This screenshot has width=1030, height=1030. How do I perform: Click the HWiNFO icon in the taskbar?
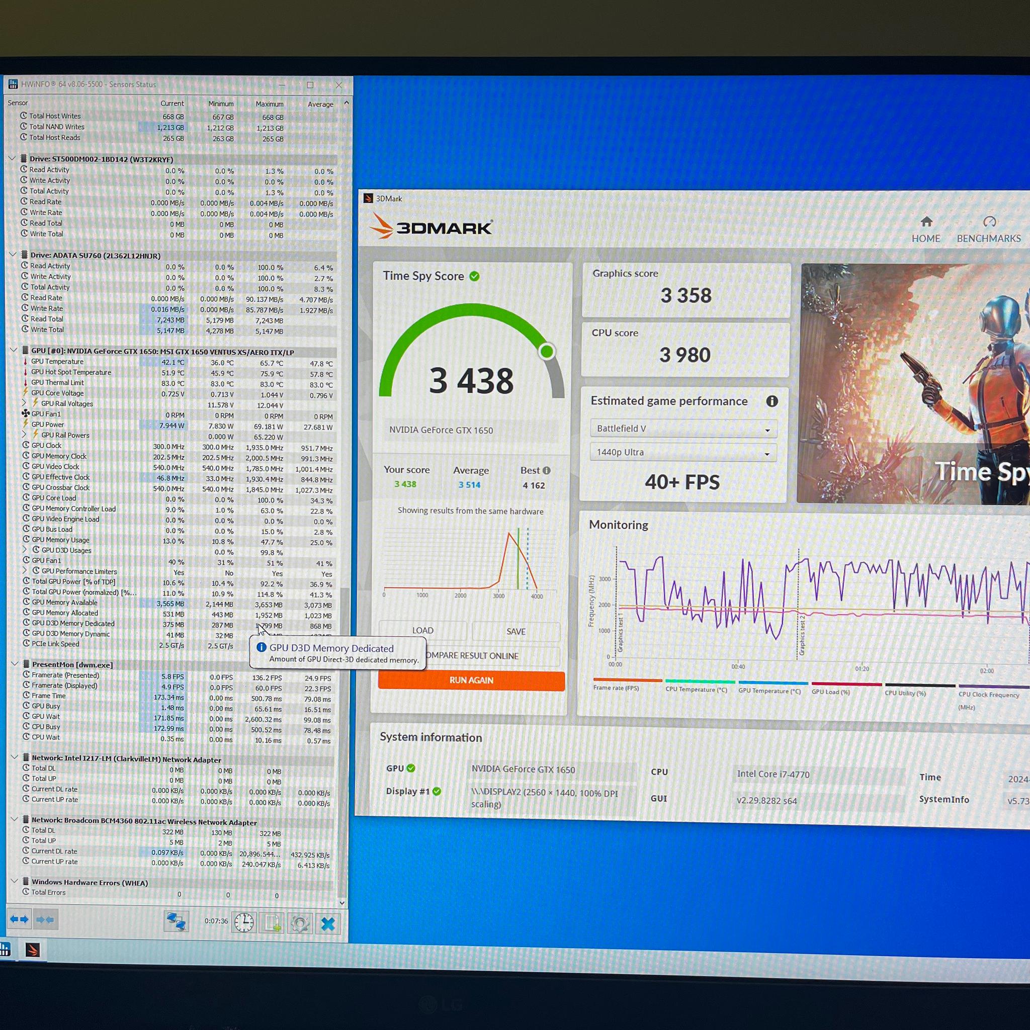point(5,949)
